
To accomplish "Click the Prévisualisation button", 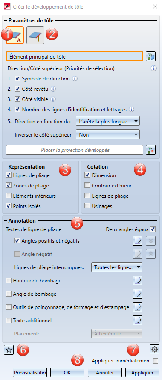I will tap(30, 372).
